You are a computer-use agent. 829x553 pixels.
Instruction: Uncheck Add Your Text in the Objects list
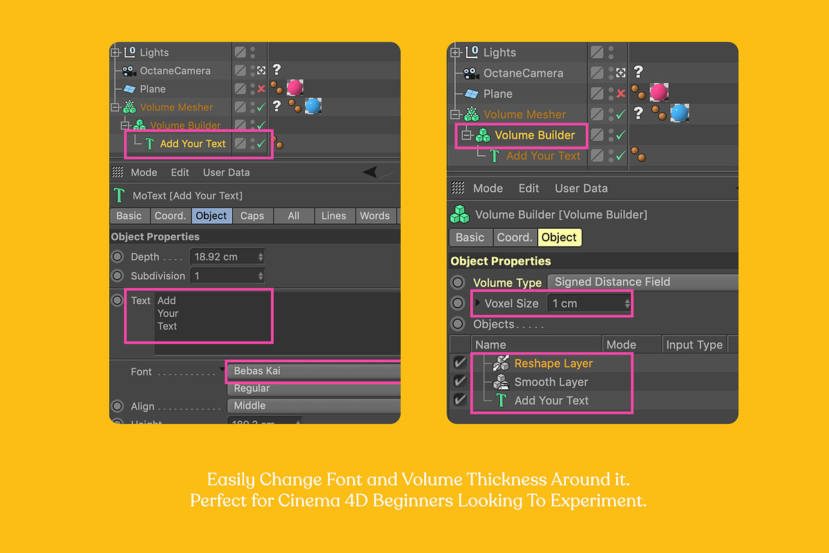(x=459, y=400)
